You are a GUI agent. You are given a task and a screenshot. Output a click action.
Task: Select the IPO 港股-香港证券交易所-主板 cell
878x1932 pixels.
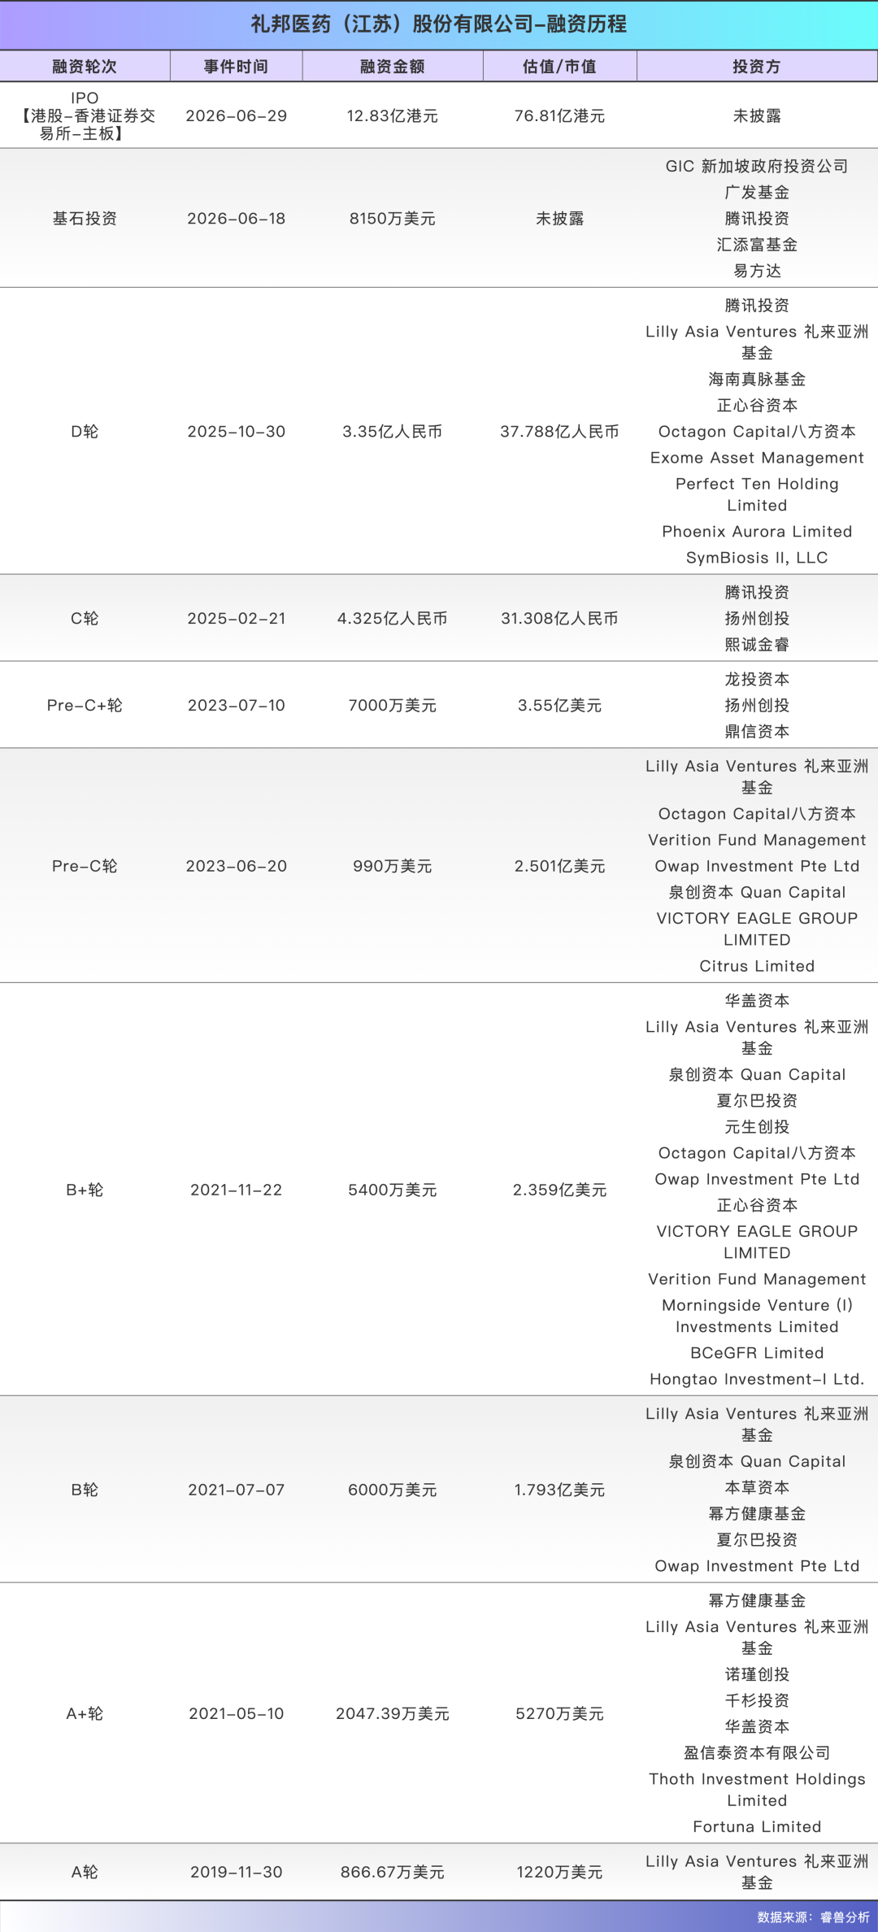coord(85,115)
